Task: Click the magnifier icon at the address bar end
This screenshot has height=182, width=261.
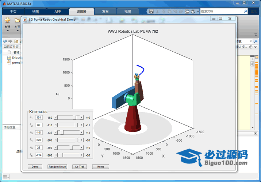Action: pos(256,41)
